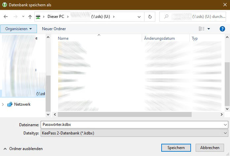Click the view layout icon
This screenshot has width=230, height=156.
pos(202,29)
